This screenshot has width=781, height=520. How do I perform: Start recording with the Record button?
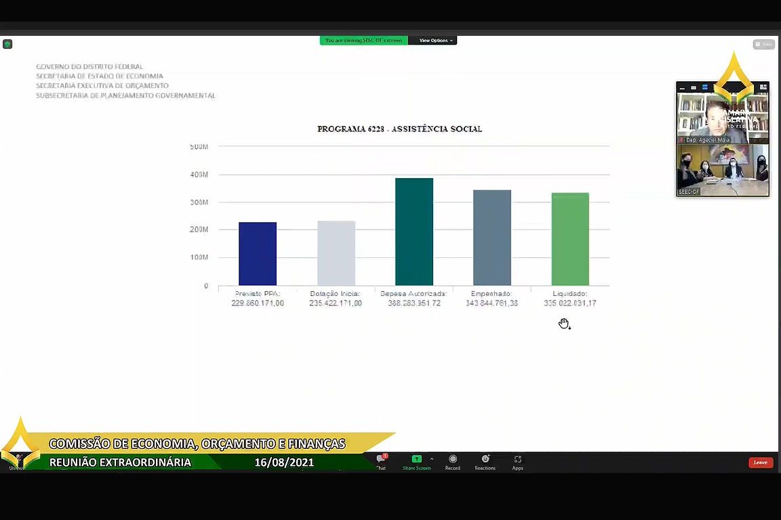point(453,460)
